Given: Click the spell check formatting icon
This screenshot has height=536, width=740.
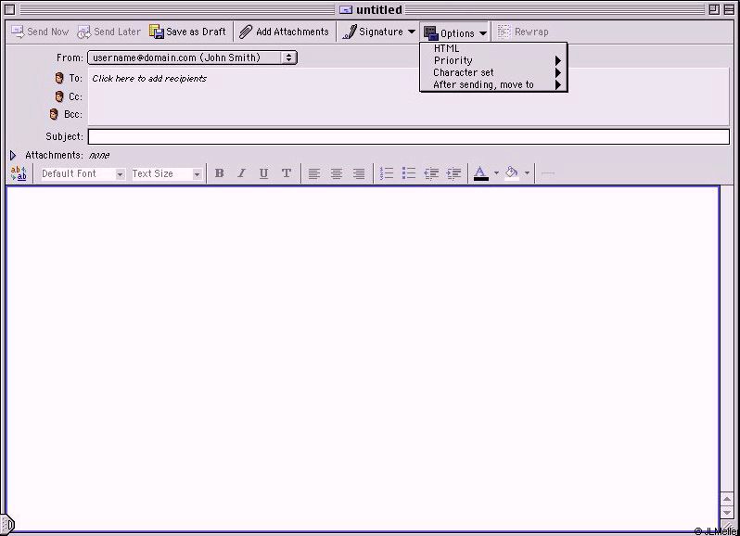Looking at the screenshot, I should (19, 173).
